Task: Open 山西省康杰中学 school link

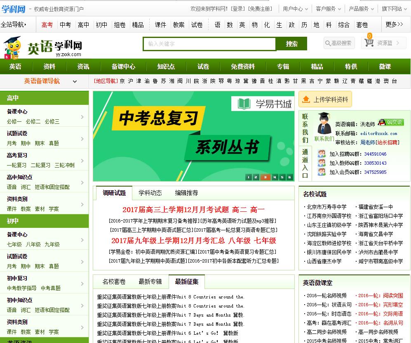Action: coord(324,261)
